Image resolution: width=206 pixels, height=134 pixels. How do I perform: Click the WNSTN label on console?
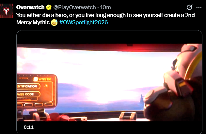[x=44, y=79]
